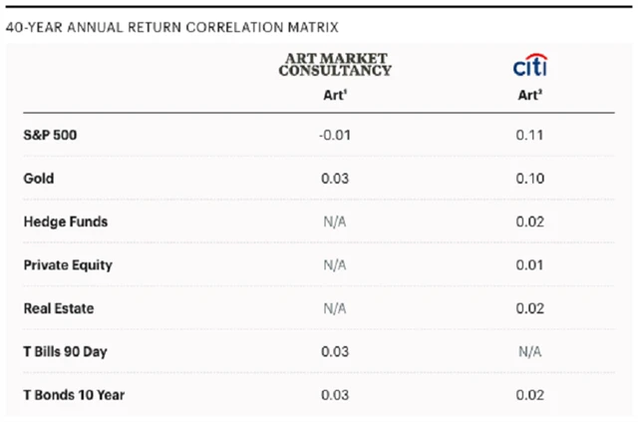Select the Private Equity row label
The width and height of the screenshot is (638, 422).
(68, 265)
